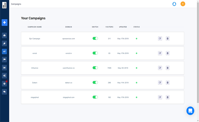Open the bar chart analytics sidebar icon

(x=4, y=67)
